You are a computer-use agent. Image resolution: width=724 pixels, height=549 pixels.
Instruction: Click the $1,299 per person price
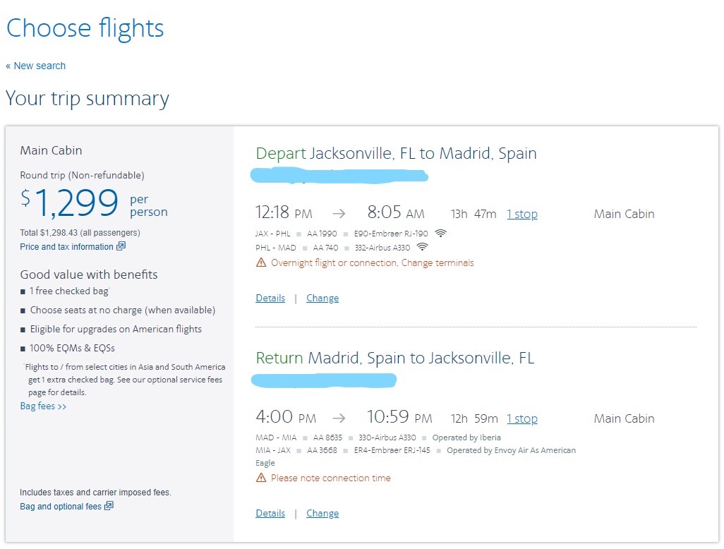point(78,203)
